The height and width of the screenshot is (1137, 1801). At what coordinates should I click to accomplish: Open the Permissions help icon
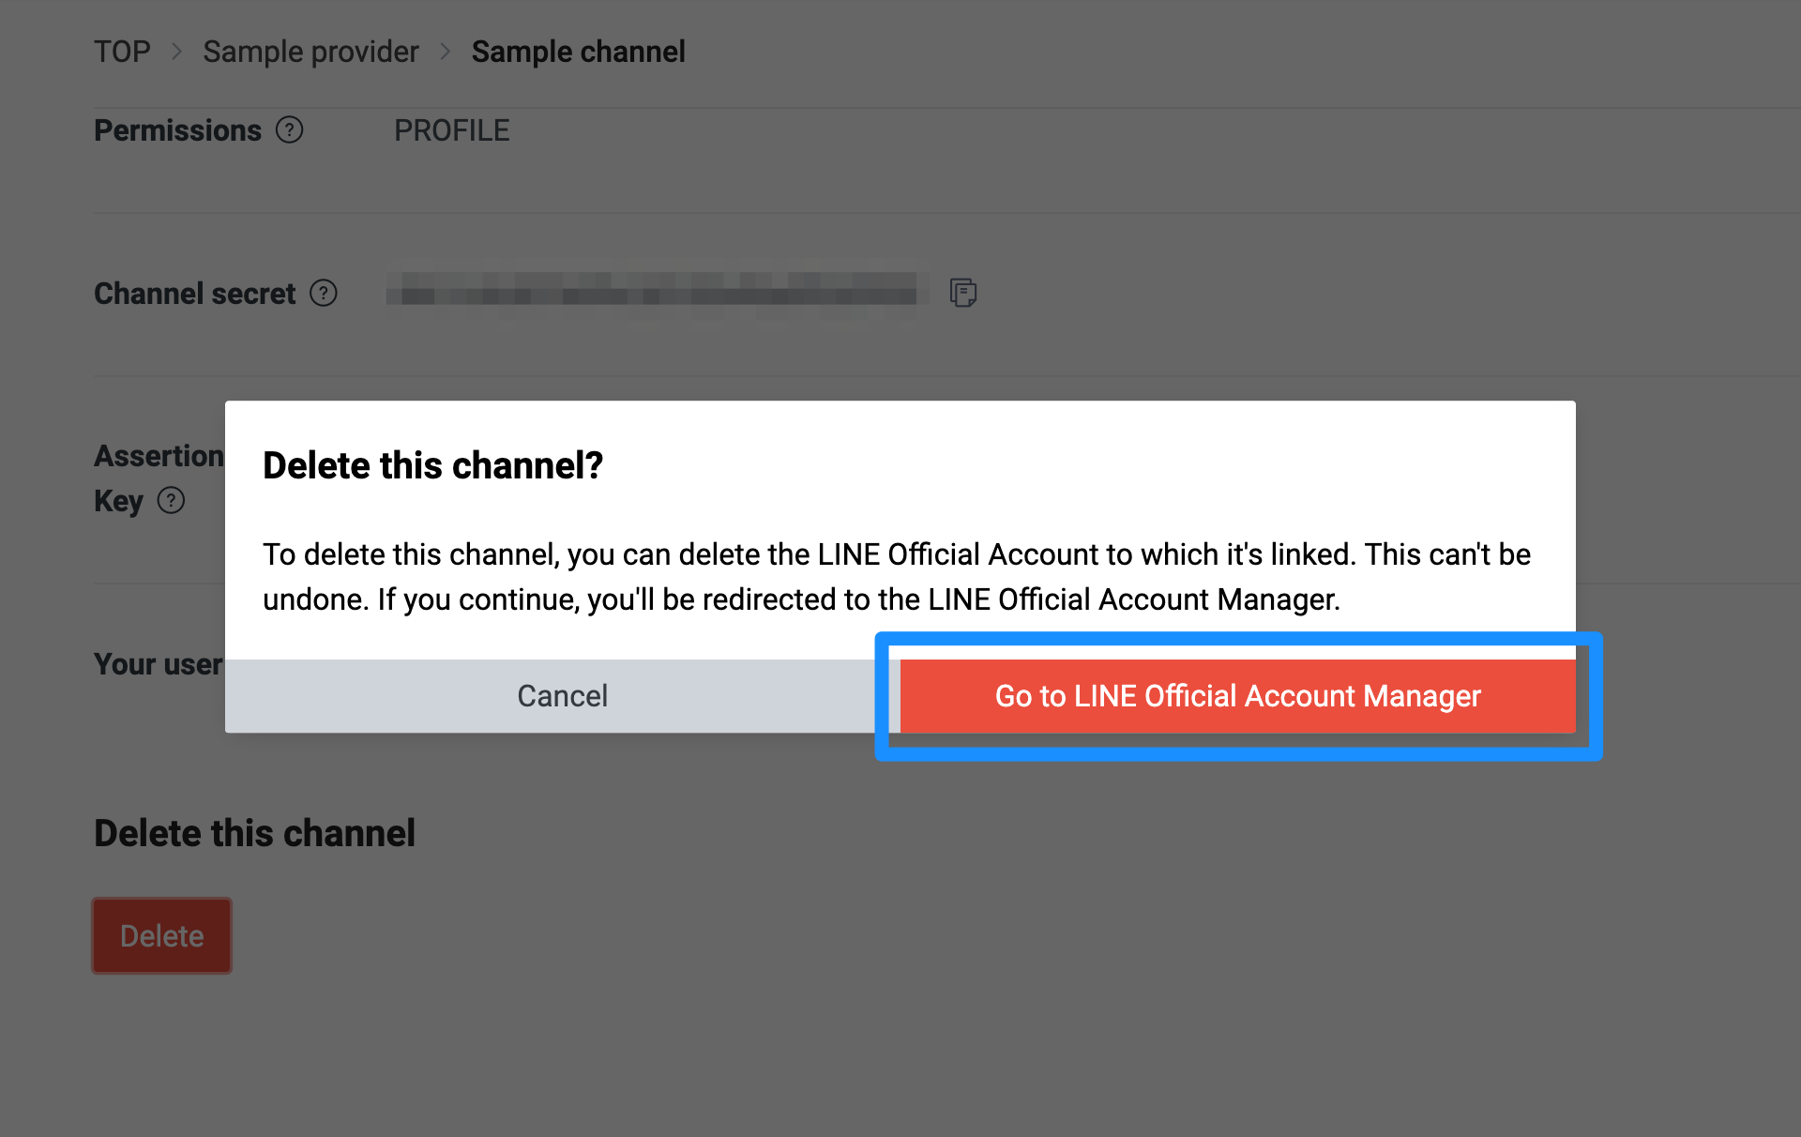289,130
